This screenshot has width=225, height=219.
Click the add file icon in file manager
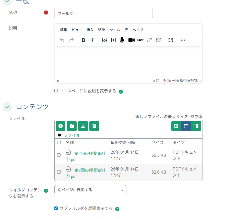point(60,126)
